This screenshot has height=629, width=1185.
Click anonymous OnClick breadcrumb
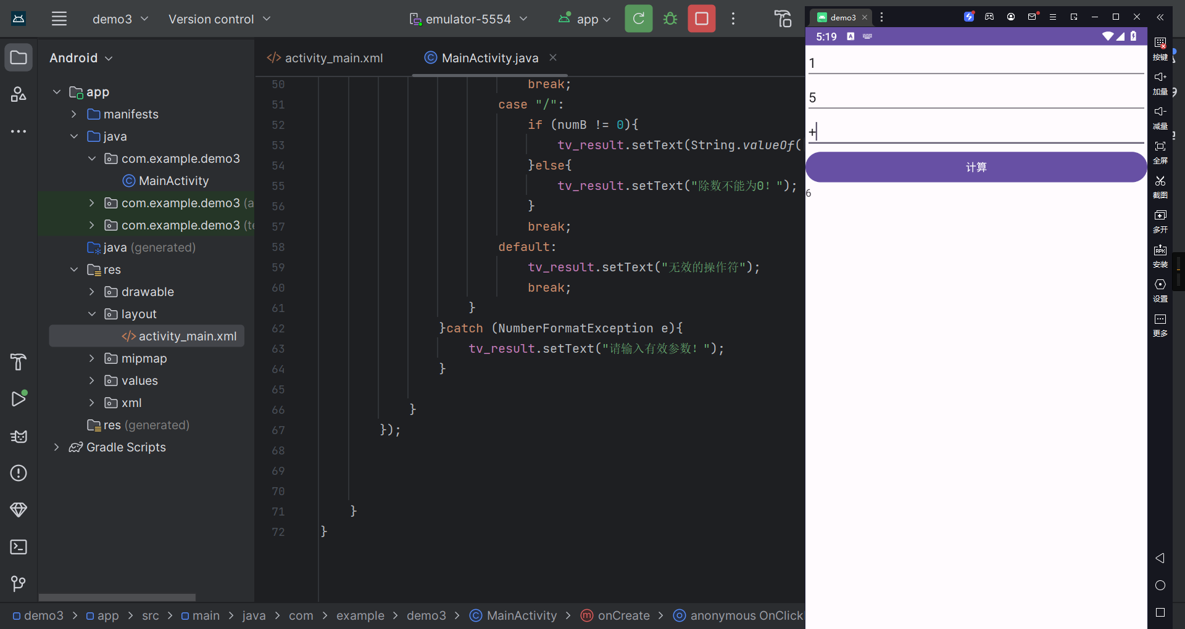pyautogui.click(x=738, y=615)
